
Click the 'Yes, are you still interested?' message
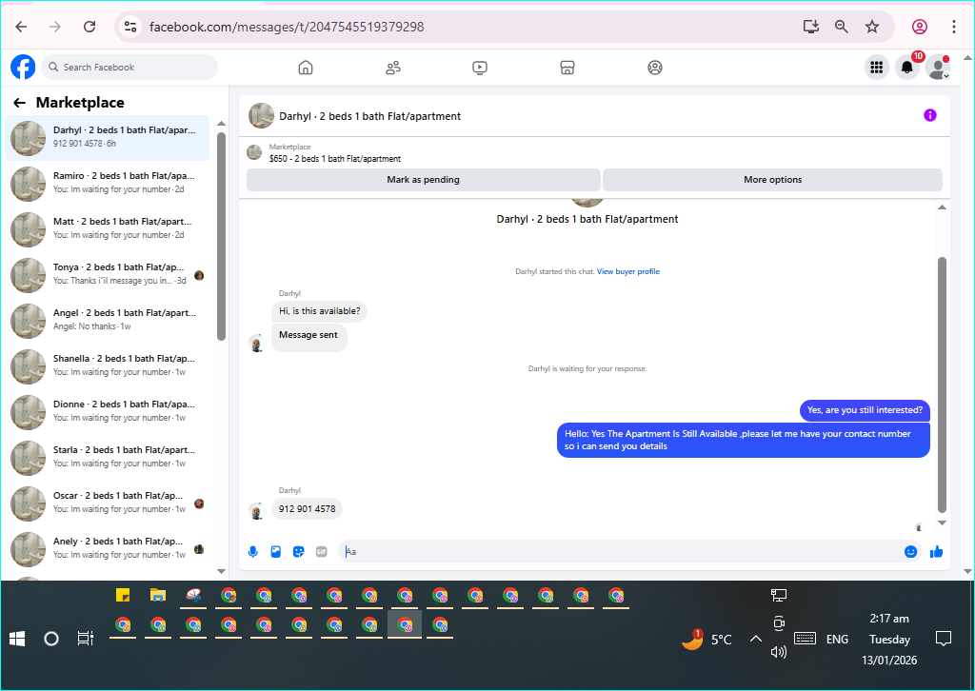(x=865, y=410)
